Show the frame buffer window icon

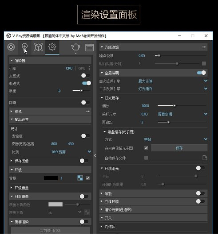point(89,47)
